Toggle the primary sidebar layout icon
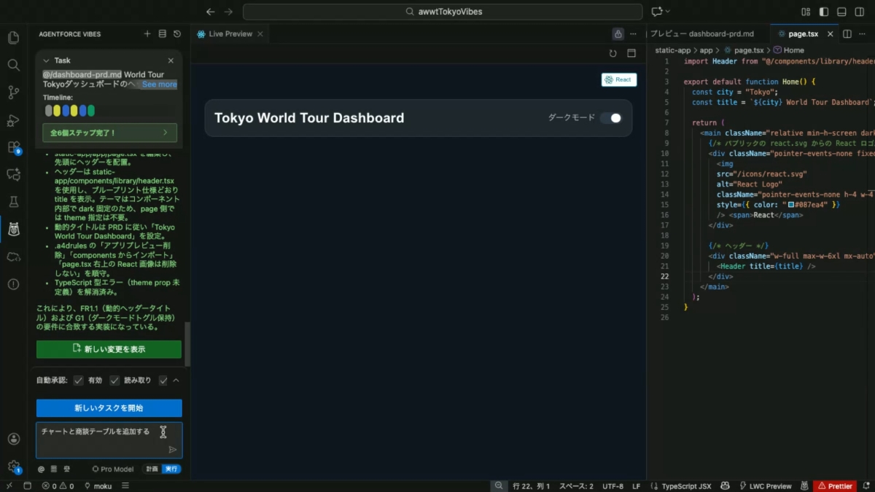The width and height of the screenshot is (875, 492). click(824, 12)
